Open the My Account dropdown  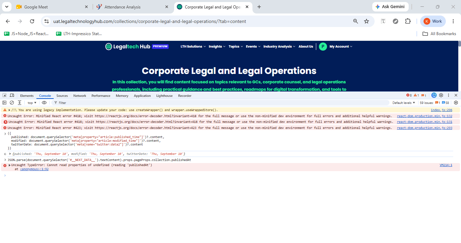tap(341, 47)
